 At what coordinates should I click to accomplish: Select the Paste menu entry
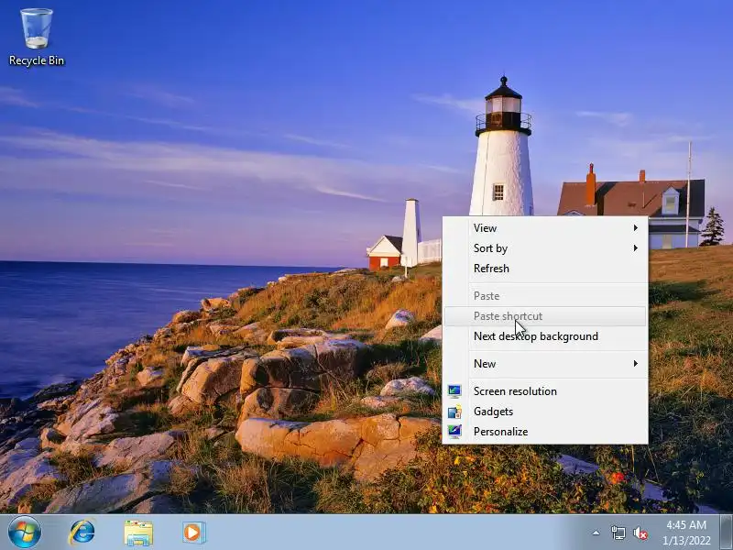[545, 295]
